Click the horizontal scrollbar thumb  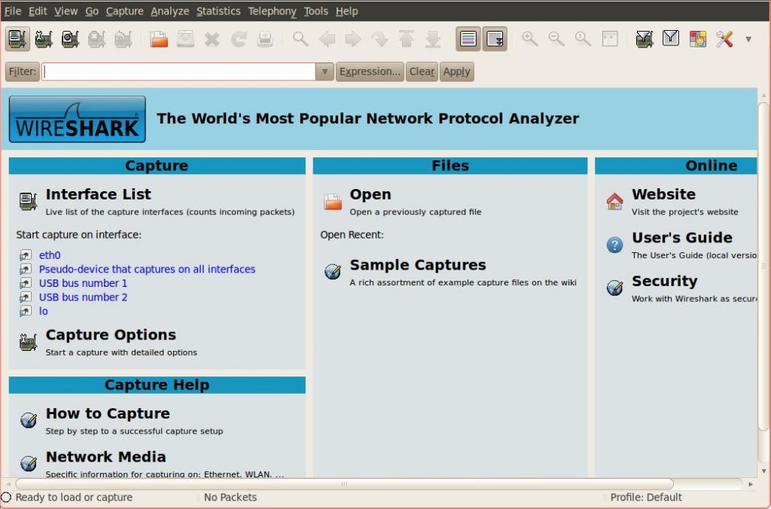[344, 484]
